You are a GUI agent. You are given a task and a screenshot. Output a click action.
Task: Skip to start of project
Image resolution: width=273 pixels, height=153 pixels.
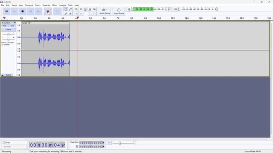pyautogui.click(x=30, y=11)
